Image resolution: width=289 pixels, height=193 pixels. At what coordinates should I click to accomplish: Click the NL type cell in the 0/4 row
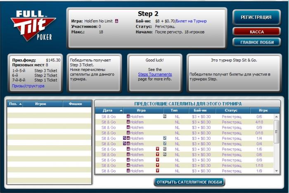[177, 144]
